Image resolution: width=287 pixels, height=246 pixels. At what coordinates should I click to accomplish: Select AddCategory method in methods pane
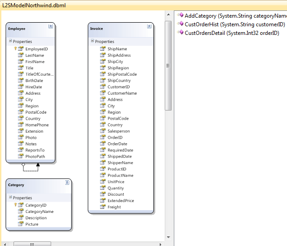click(x=235, y=16)
